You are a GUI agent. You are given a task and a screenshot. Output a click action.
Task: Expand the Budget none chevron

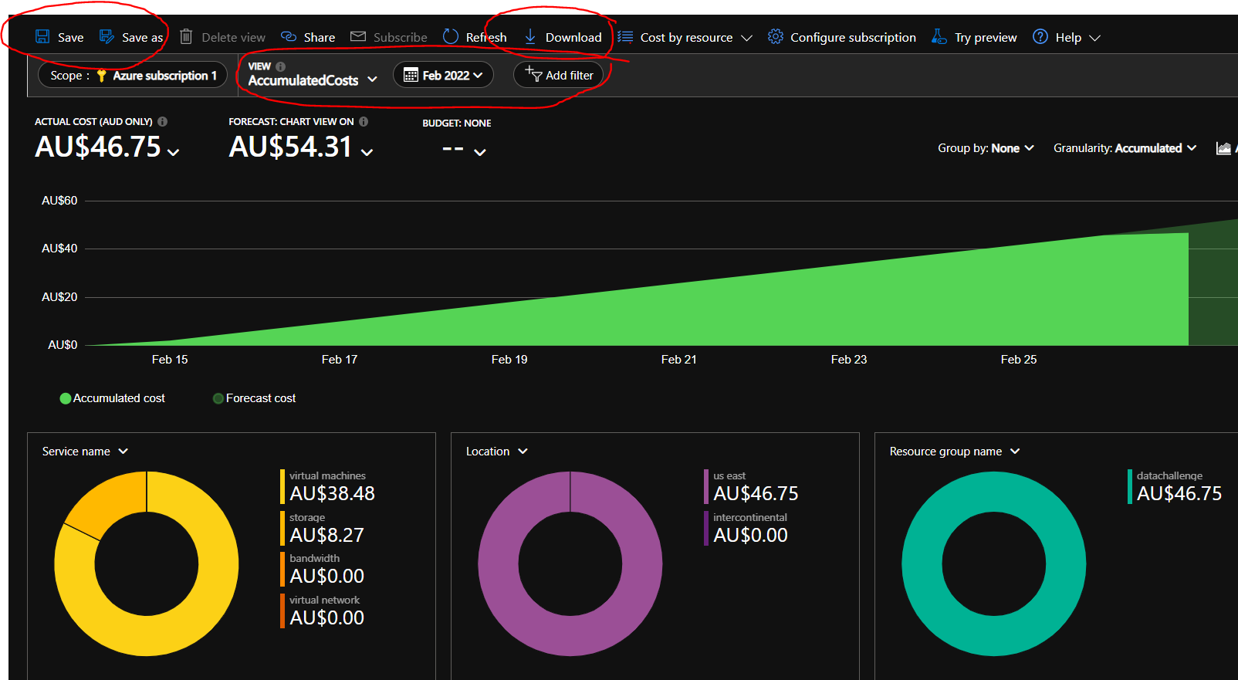coord(480,152)
